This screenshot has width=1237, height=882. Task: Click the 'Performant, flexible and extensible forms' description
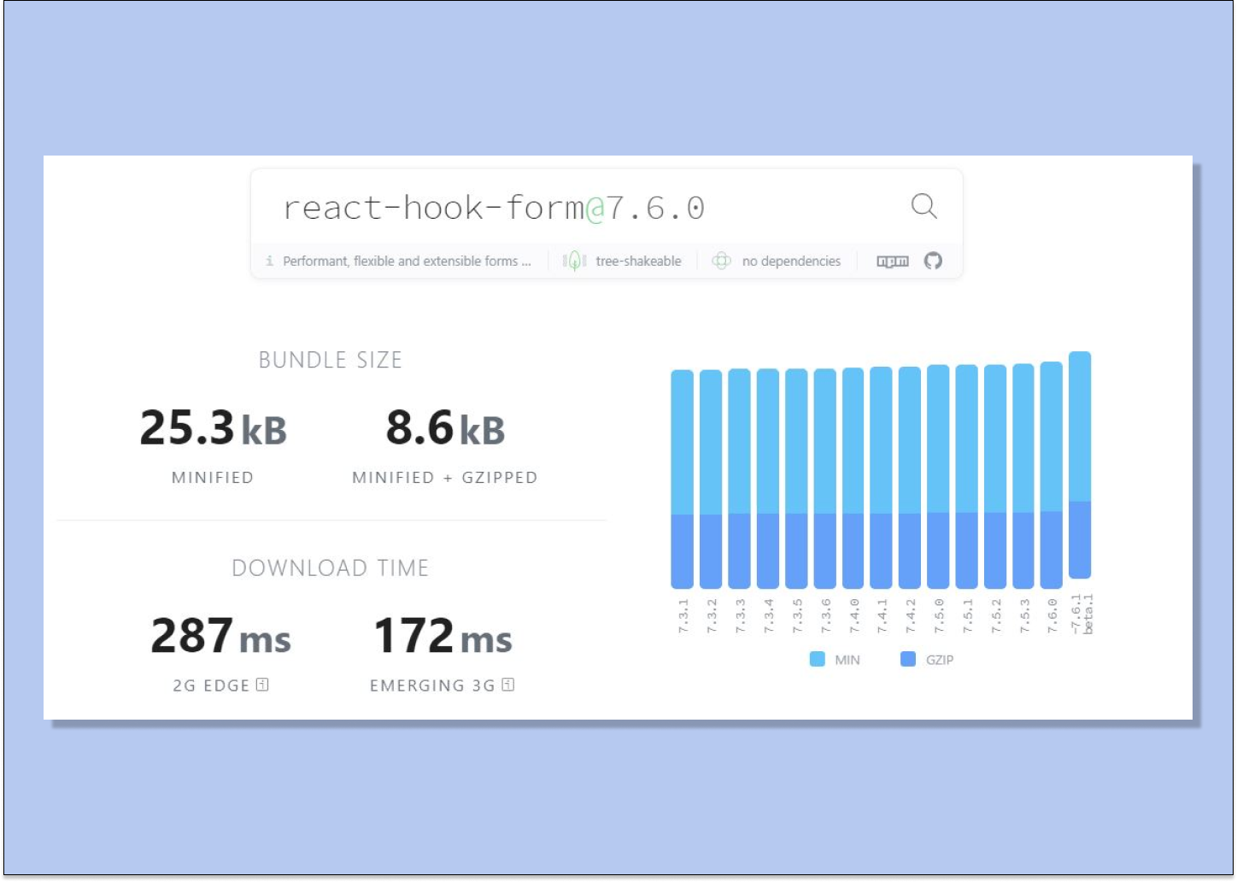point(407,262)
